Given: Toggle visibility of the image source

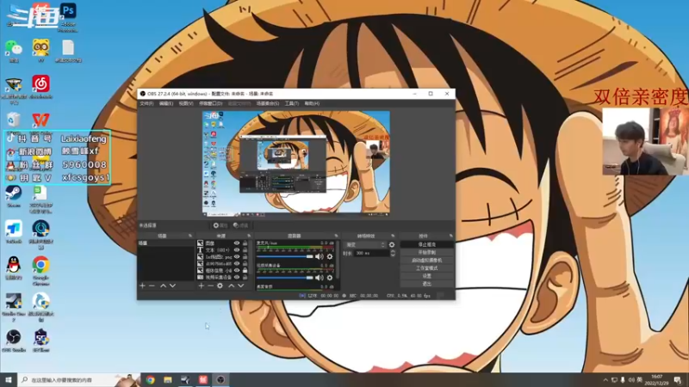Looking at the screenshot, I should click(236, 243).
